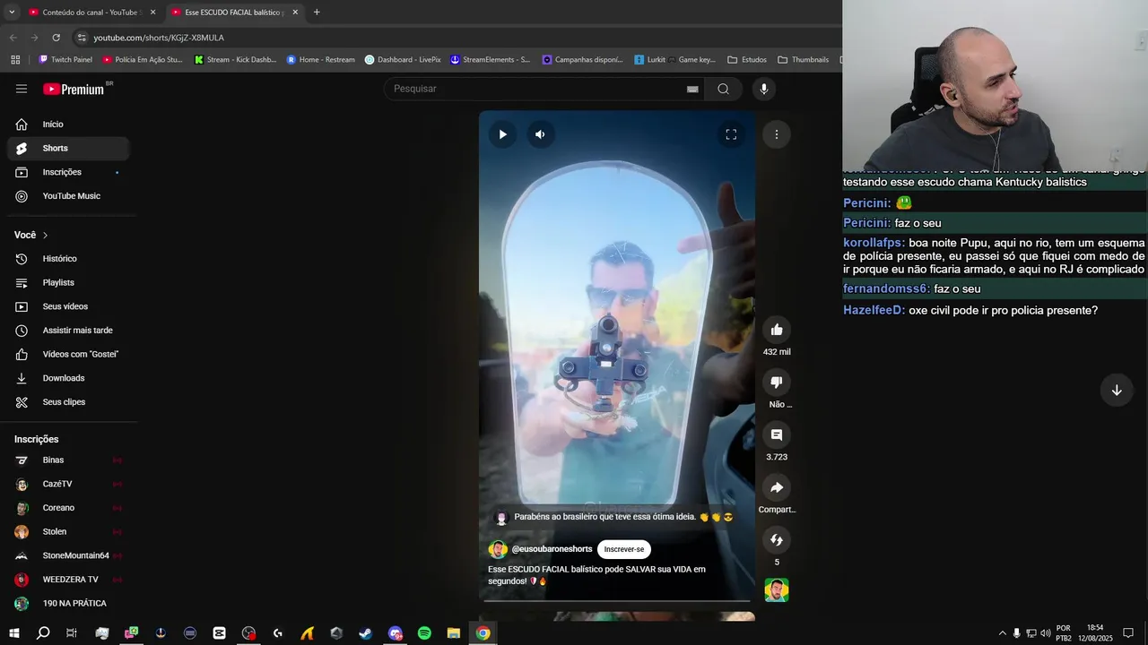Show hidden system tray icons
The image size is (1148, 645).
click(x=1003, y=633)
